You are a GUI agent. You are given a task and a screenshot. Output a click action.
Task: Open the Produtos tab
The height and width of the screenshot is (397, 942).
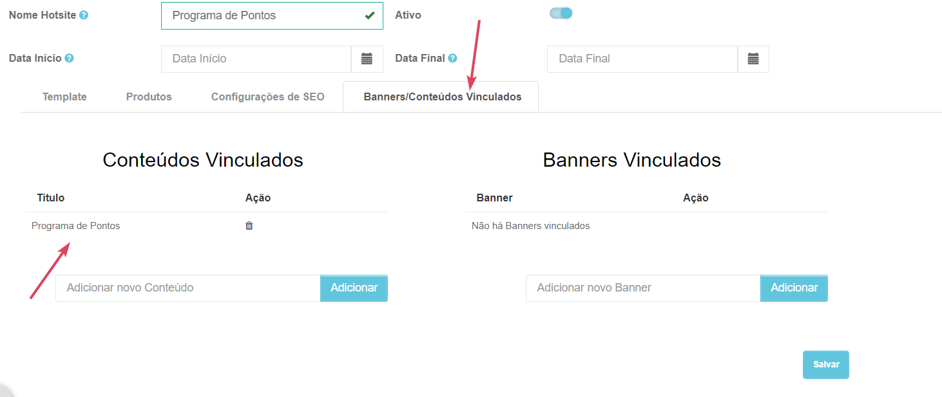pyautogui.click(x=149, y=97)
